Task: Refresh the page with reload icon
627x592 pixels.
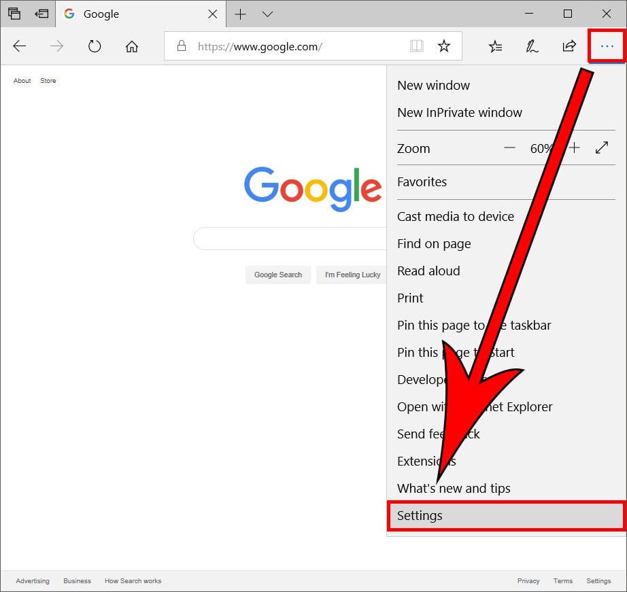Action: 95,46
